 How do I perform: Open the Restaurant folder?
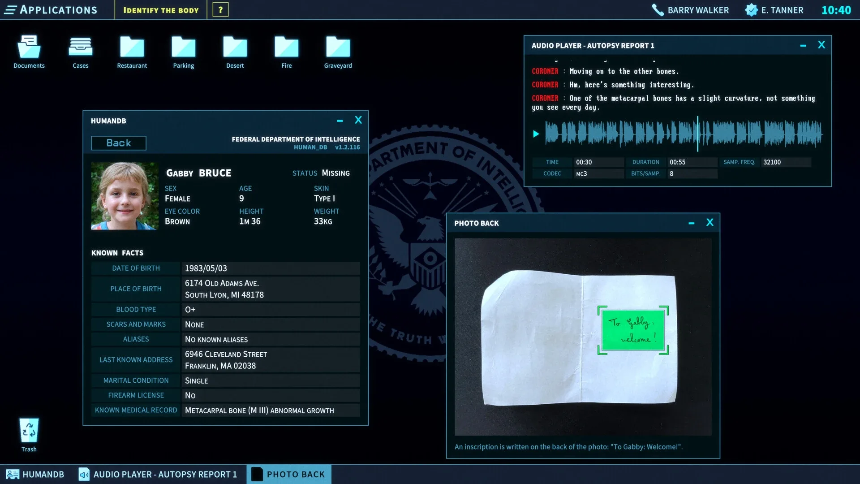tap(132, 48)
